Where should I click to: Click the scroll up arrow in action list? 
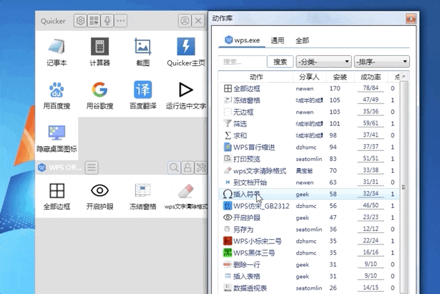coord(404,77)
